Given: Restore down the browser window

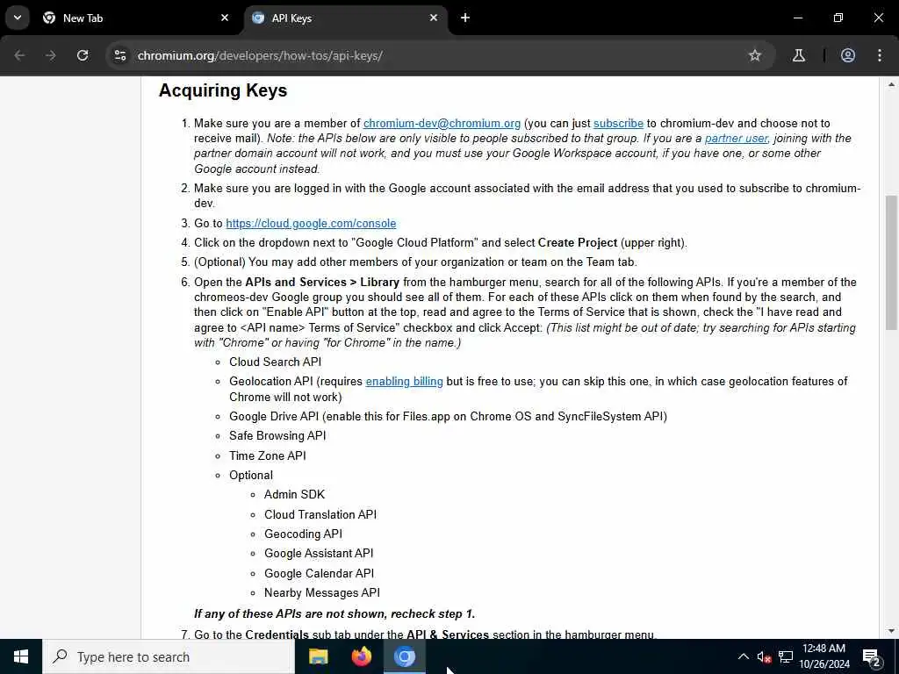Looking at the screenshot, I should tap(838, 18).
